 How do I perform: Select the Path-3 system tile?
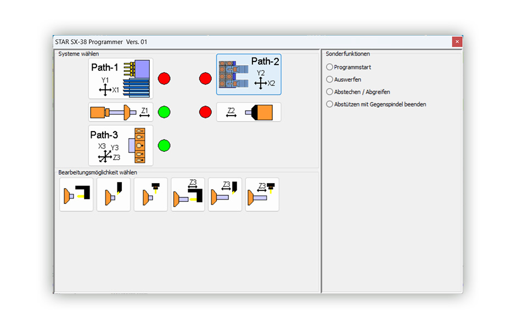121,145
